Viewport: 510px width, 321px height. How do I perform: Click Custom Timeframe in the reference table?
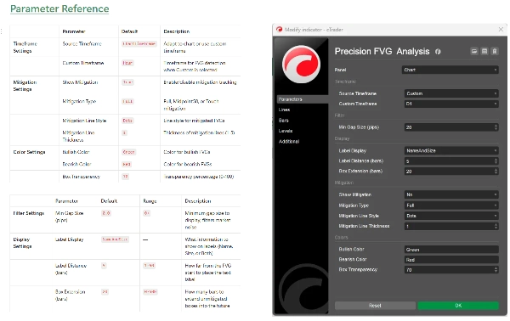tap(83, 63)
